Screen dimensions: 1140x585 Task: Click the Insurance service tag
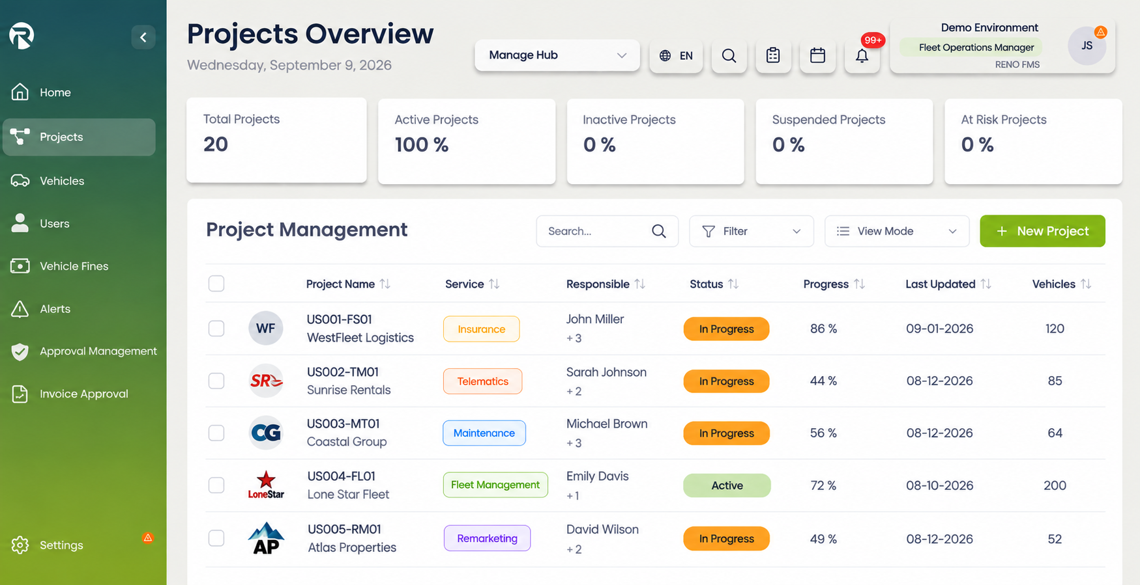[482, 329]
